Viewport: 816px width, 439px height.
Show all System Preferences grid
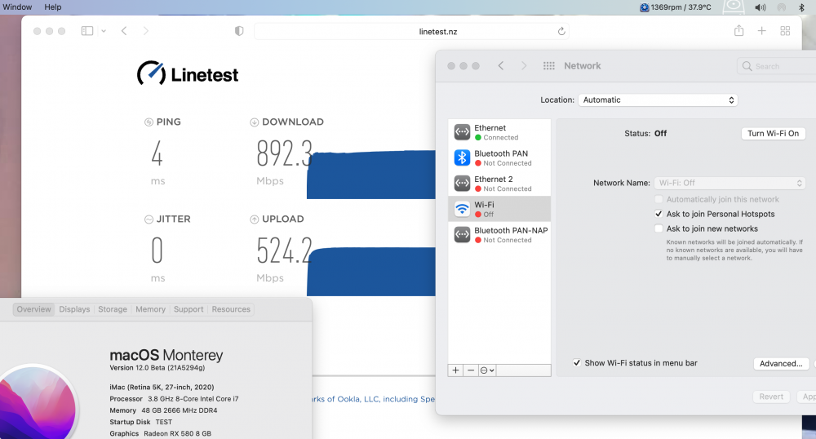(548, 65)
